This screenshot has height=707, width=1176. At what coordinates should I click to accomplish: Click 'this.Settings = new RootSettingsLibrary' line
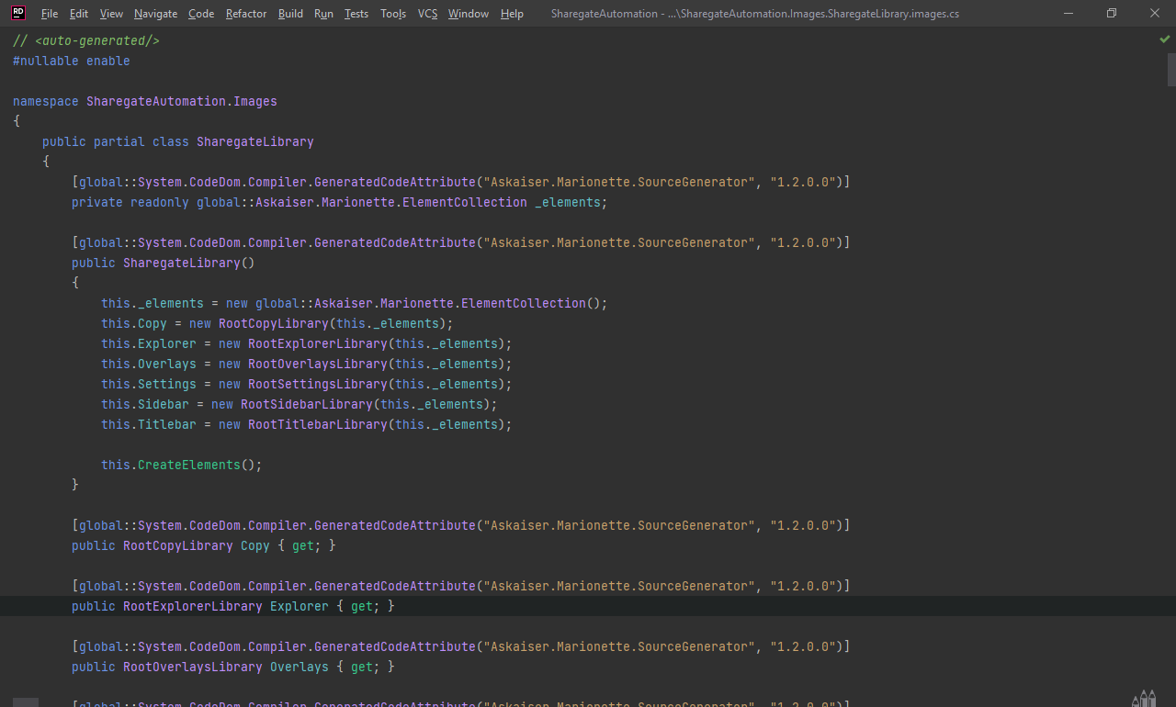click(x=307, y=385)
